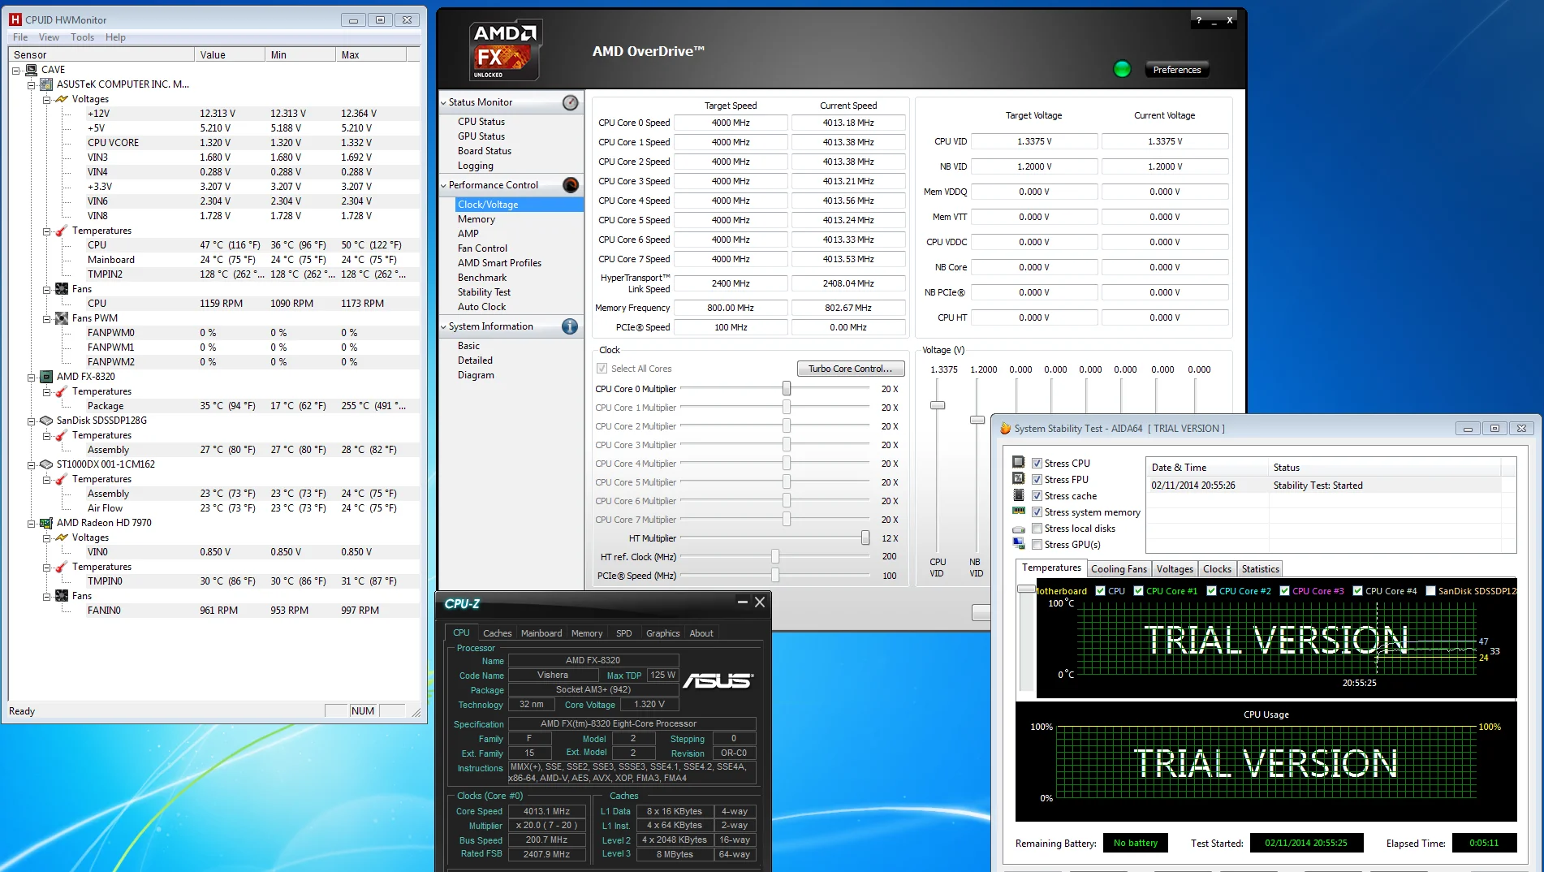The width and height of the screenshot is (1544, 872).
Task: Click the SanDisk SDSSDP128G drive icon
Action: (x=47, y=421)
